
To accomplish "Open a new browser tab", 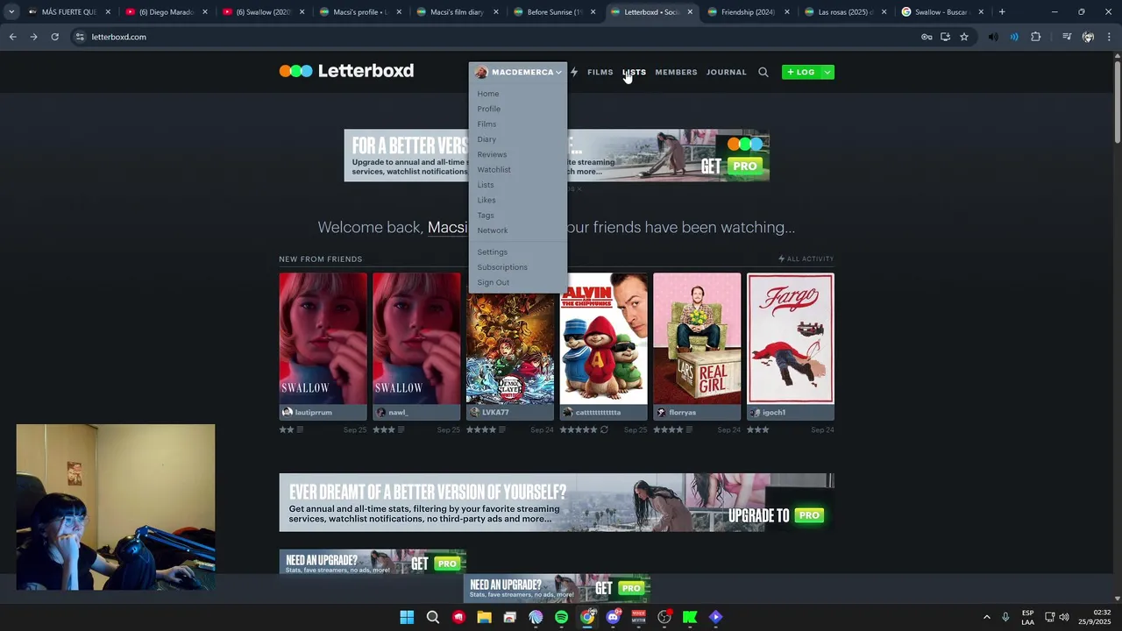I will pos(1002,12).
